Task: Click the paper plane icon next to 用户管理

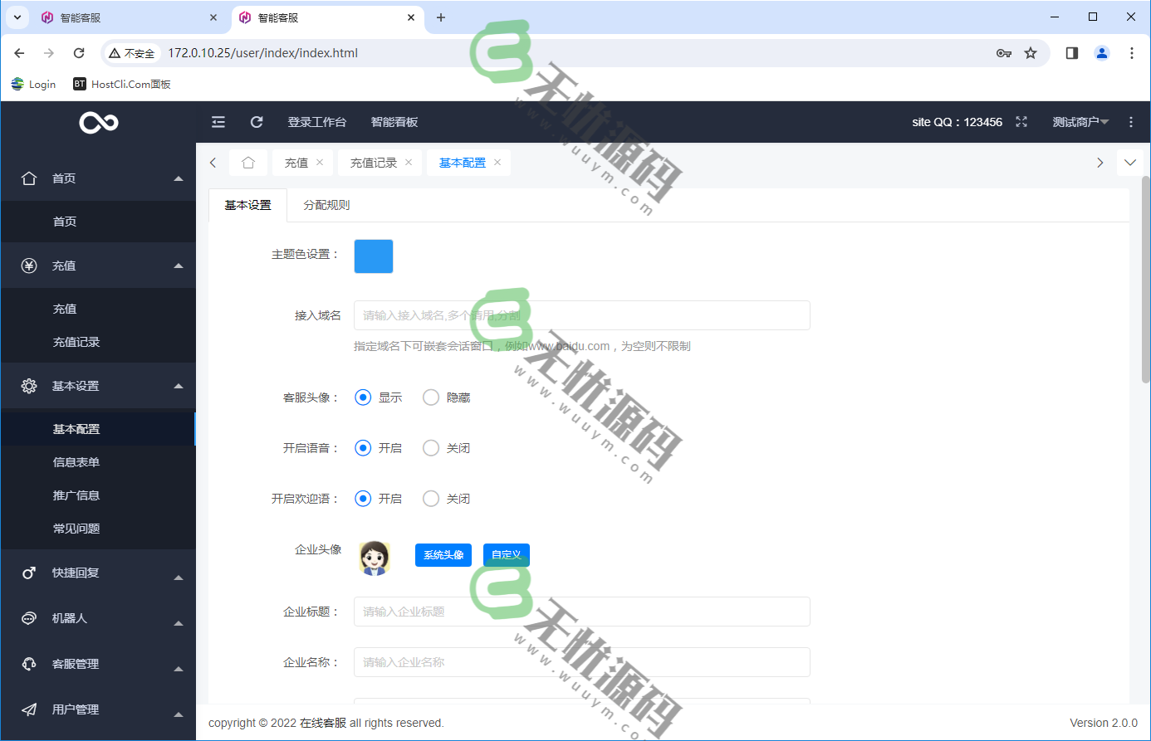Action: 30,709
